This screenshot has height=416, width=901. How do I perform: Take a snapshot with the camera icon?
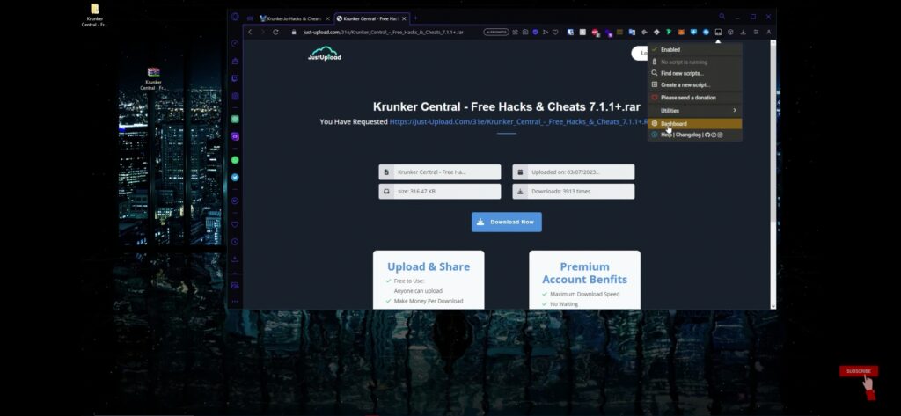click(x=525, y=33)
